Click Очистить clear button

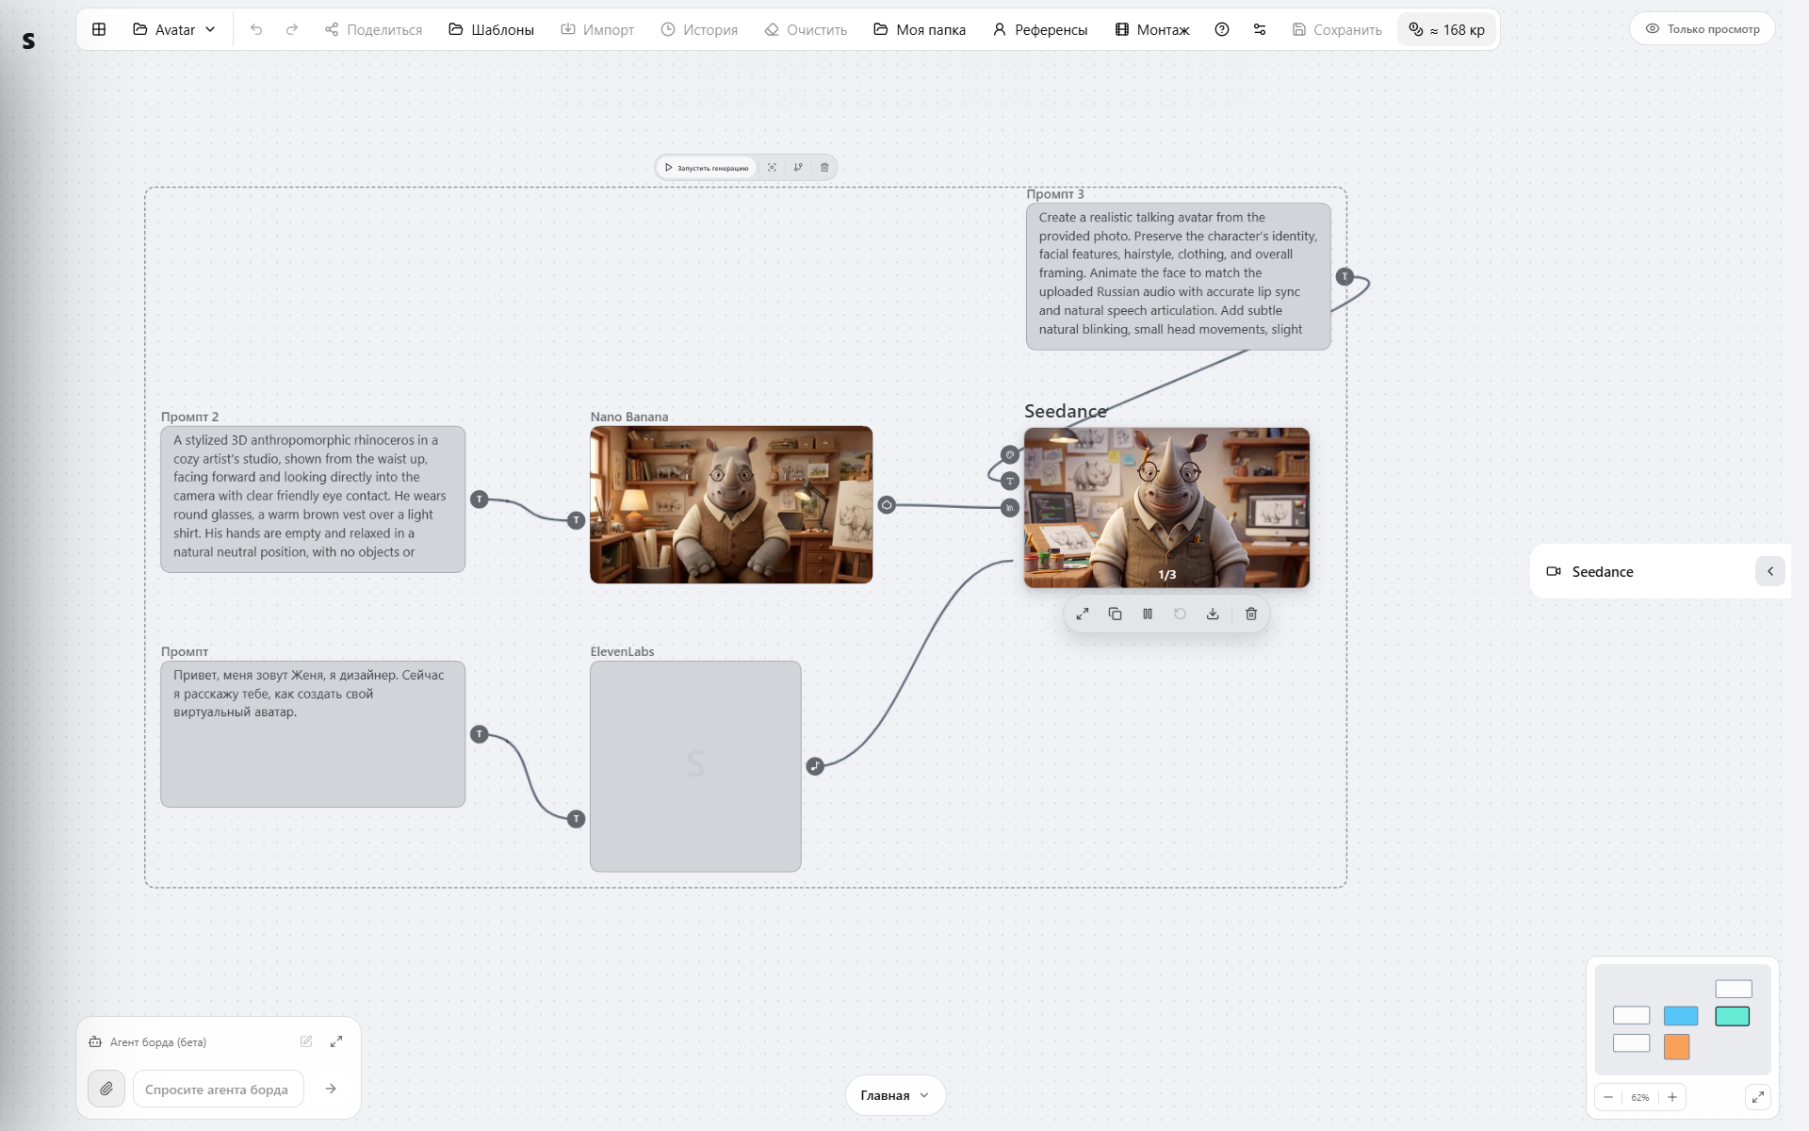[x=806, y=29]
